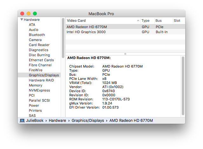This screenshot has width=203, height=149.
Task: Click the Revision ID value 0x0000
Action: (108, 95)
